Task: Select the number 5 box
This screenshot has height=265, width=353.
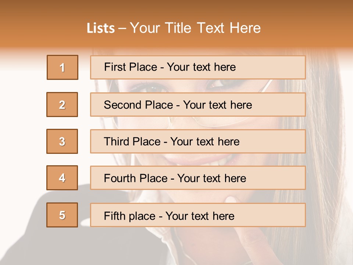Action: coord(62,215)
